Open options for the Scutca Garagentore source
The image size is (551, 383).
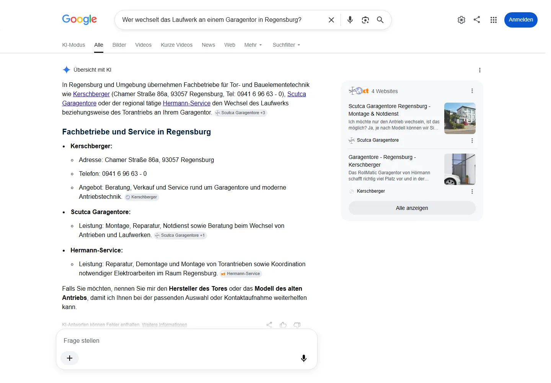pyautogui.click(x=472, y=141)
